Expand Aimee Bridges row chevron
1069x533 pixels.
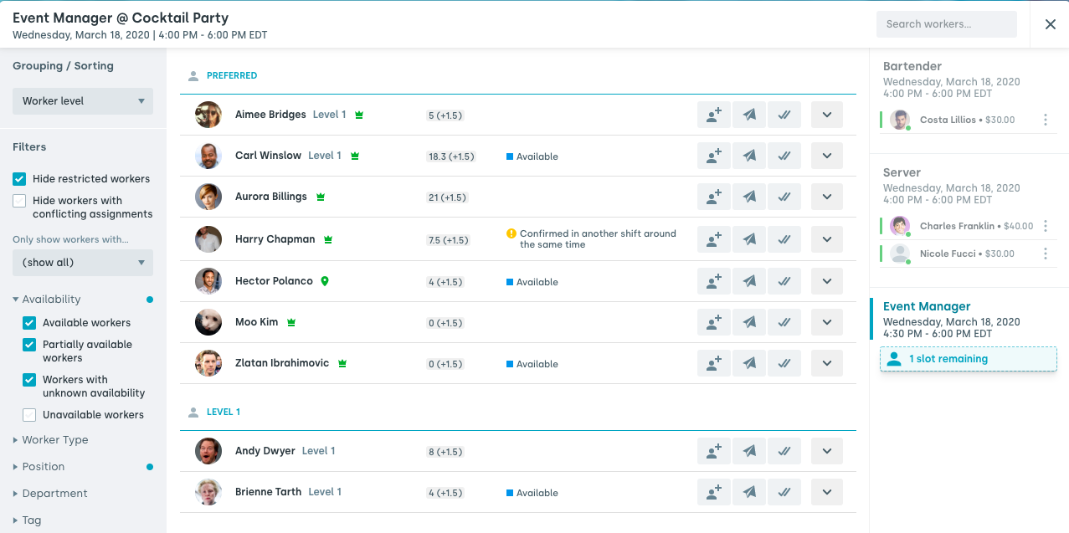(x=827, y=115)
